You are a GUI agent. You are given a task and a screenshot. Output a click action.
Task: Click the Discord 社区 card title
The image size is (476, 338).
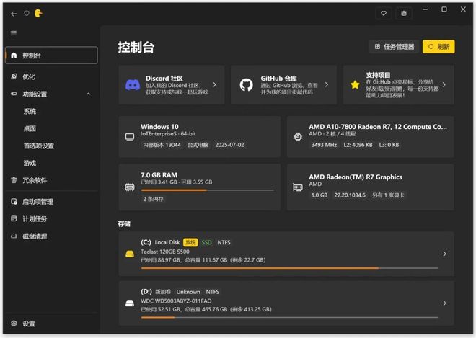164,79
